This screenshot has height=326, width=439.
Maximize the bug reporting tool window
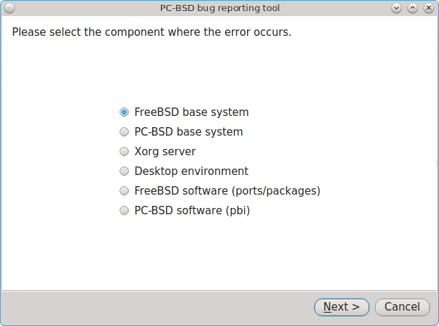pos(412,8)
